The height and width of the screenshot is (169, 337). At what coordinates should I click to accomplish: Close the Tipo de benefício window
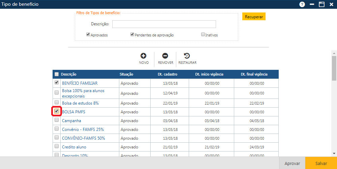pyautogui.click(x=331, y=4)
